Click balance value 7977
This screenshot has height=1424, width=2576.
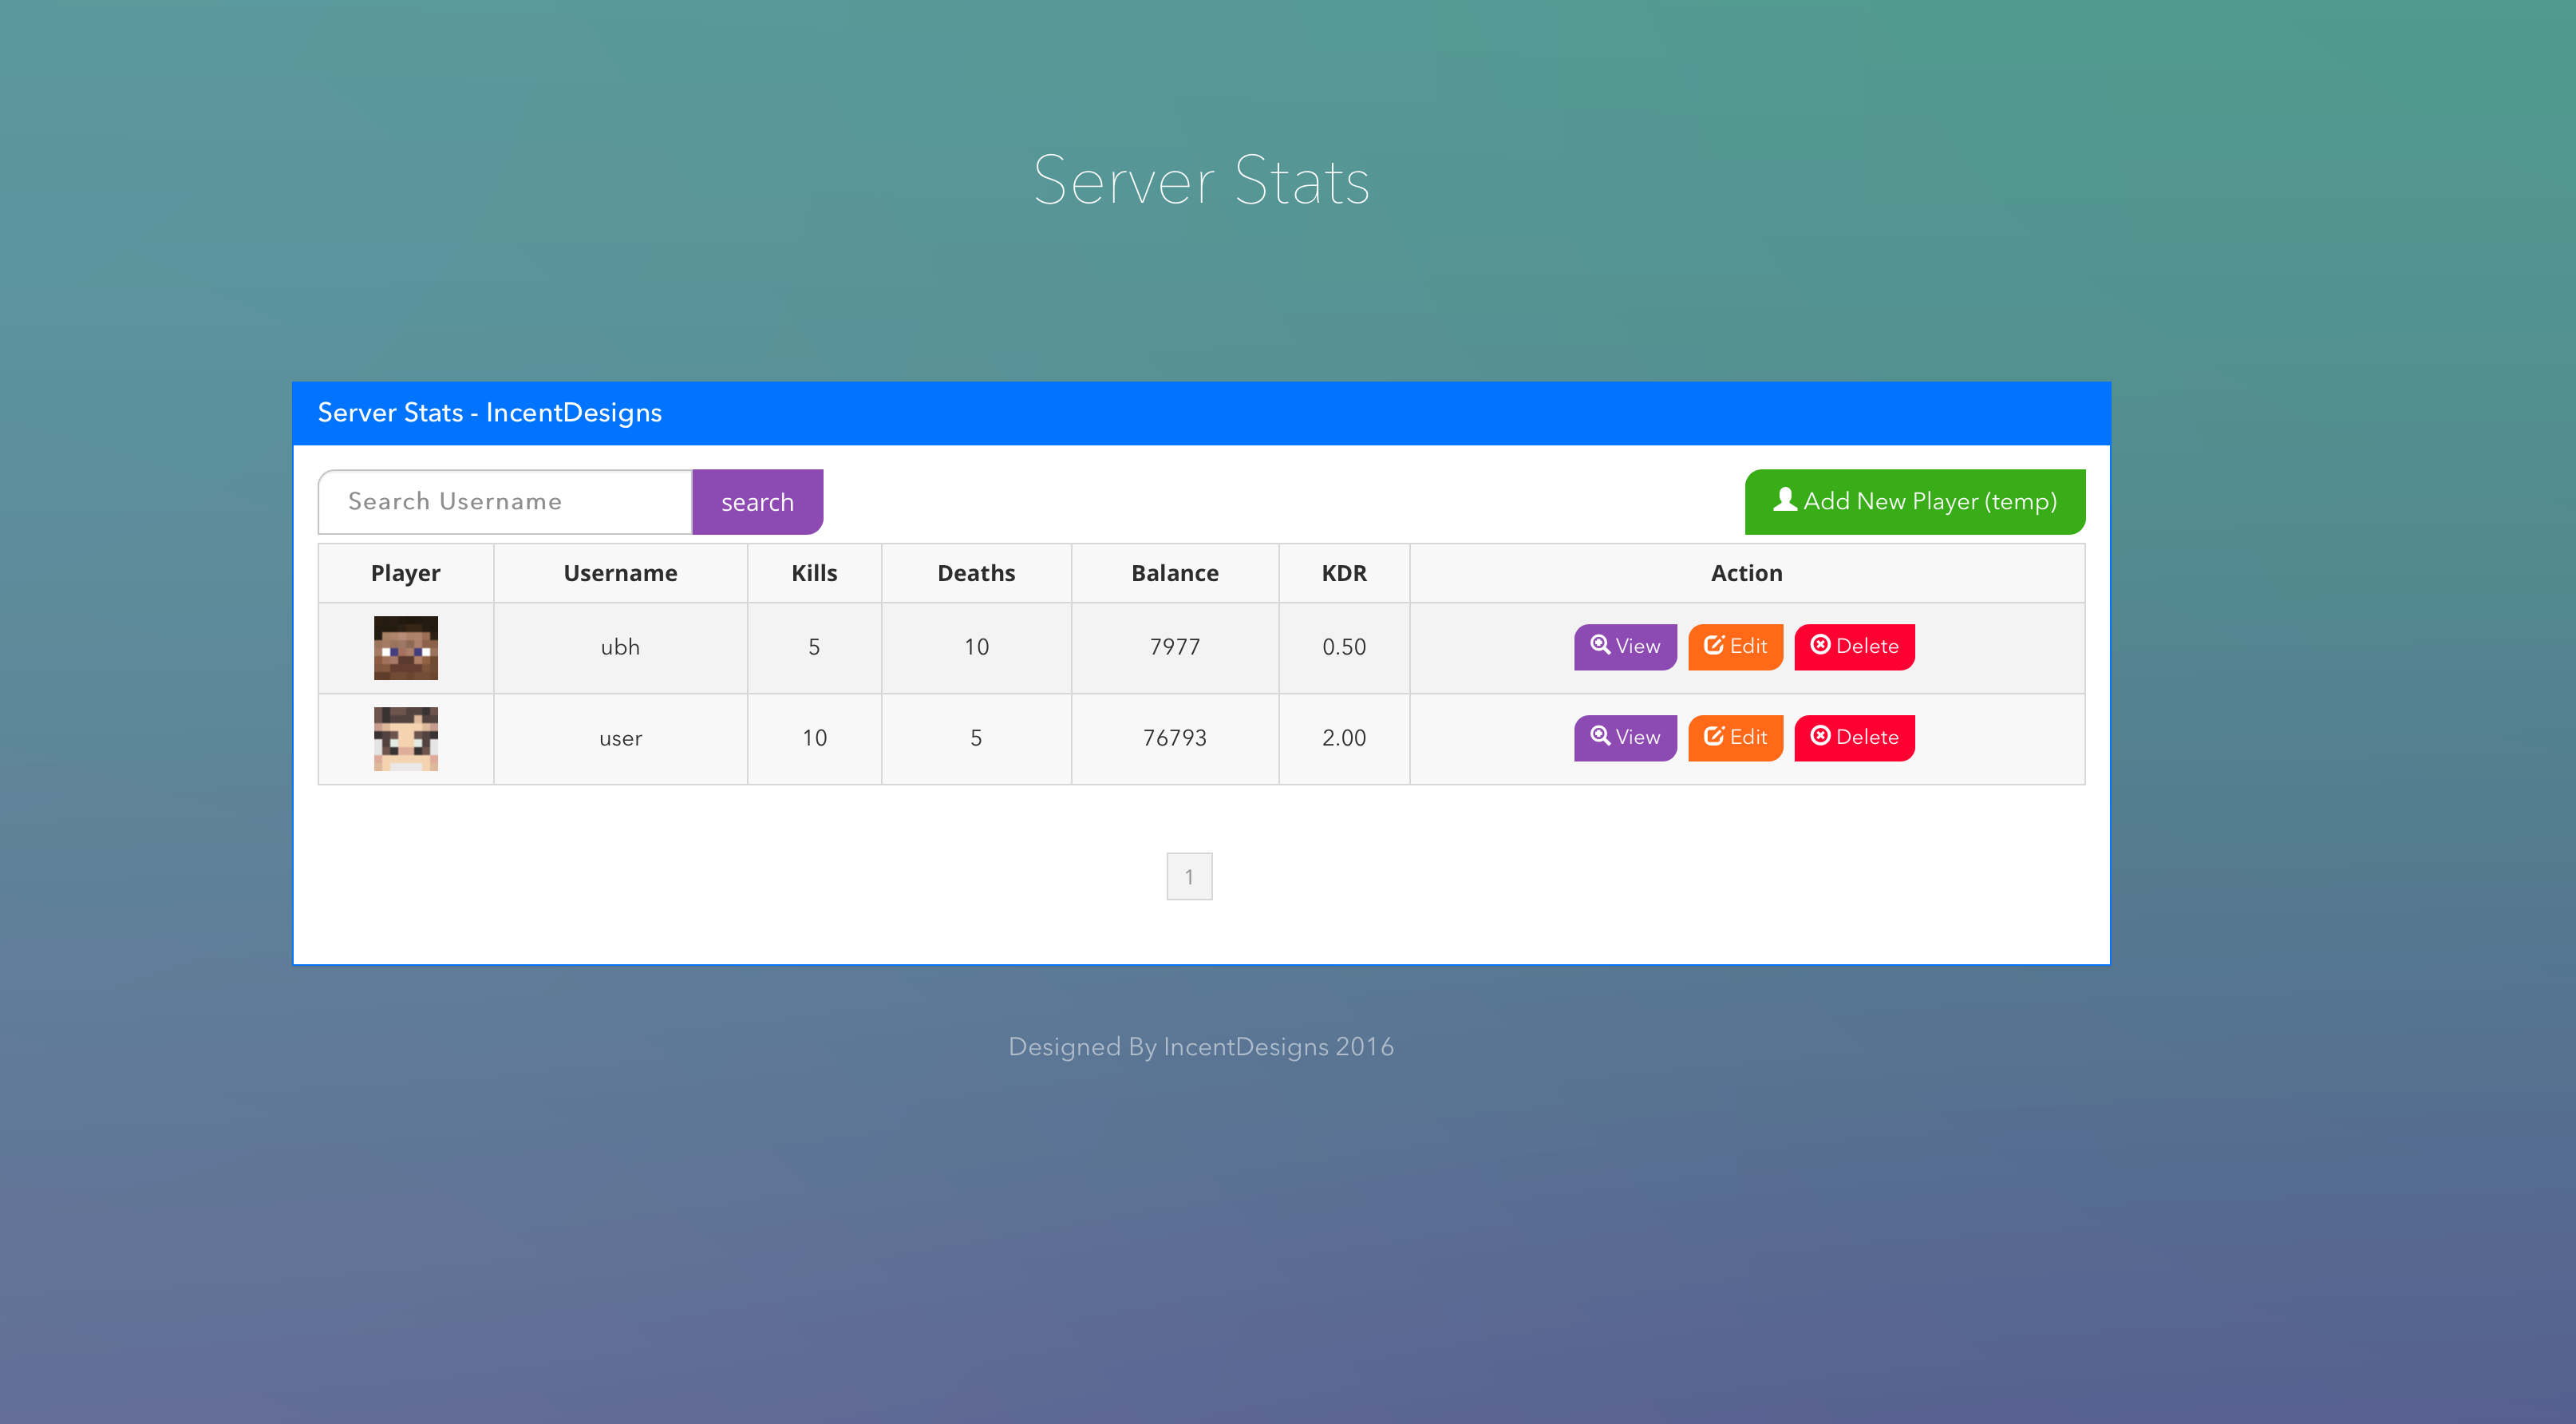click(1175, 647)
